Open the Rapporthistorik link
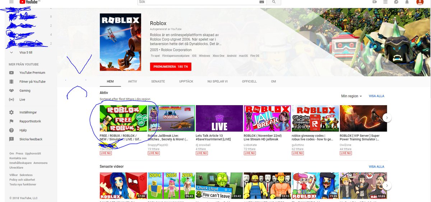 31,121
